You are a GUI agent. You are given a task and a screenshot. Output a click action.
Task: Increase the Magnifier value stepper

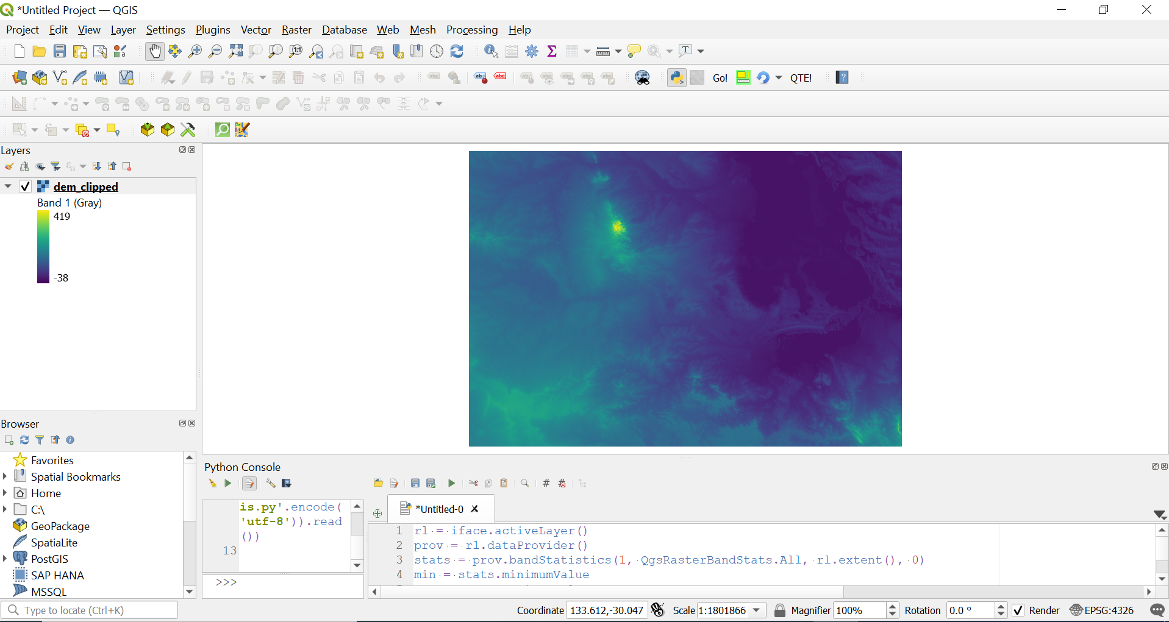pos(893,607)
